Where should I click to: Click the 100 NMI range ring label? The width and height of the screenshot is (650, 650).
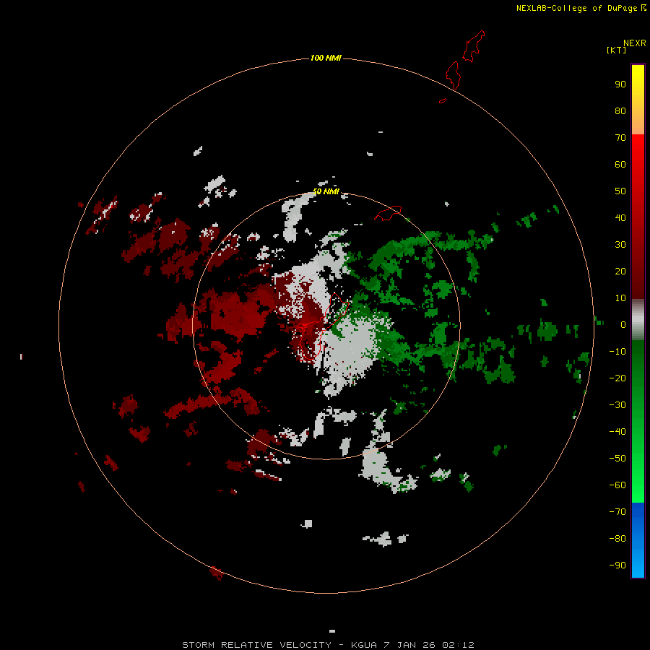point(326,58)
